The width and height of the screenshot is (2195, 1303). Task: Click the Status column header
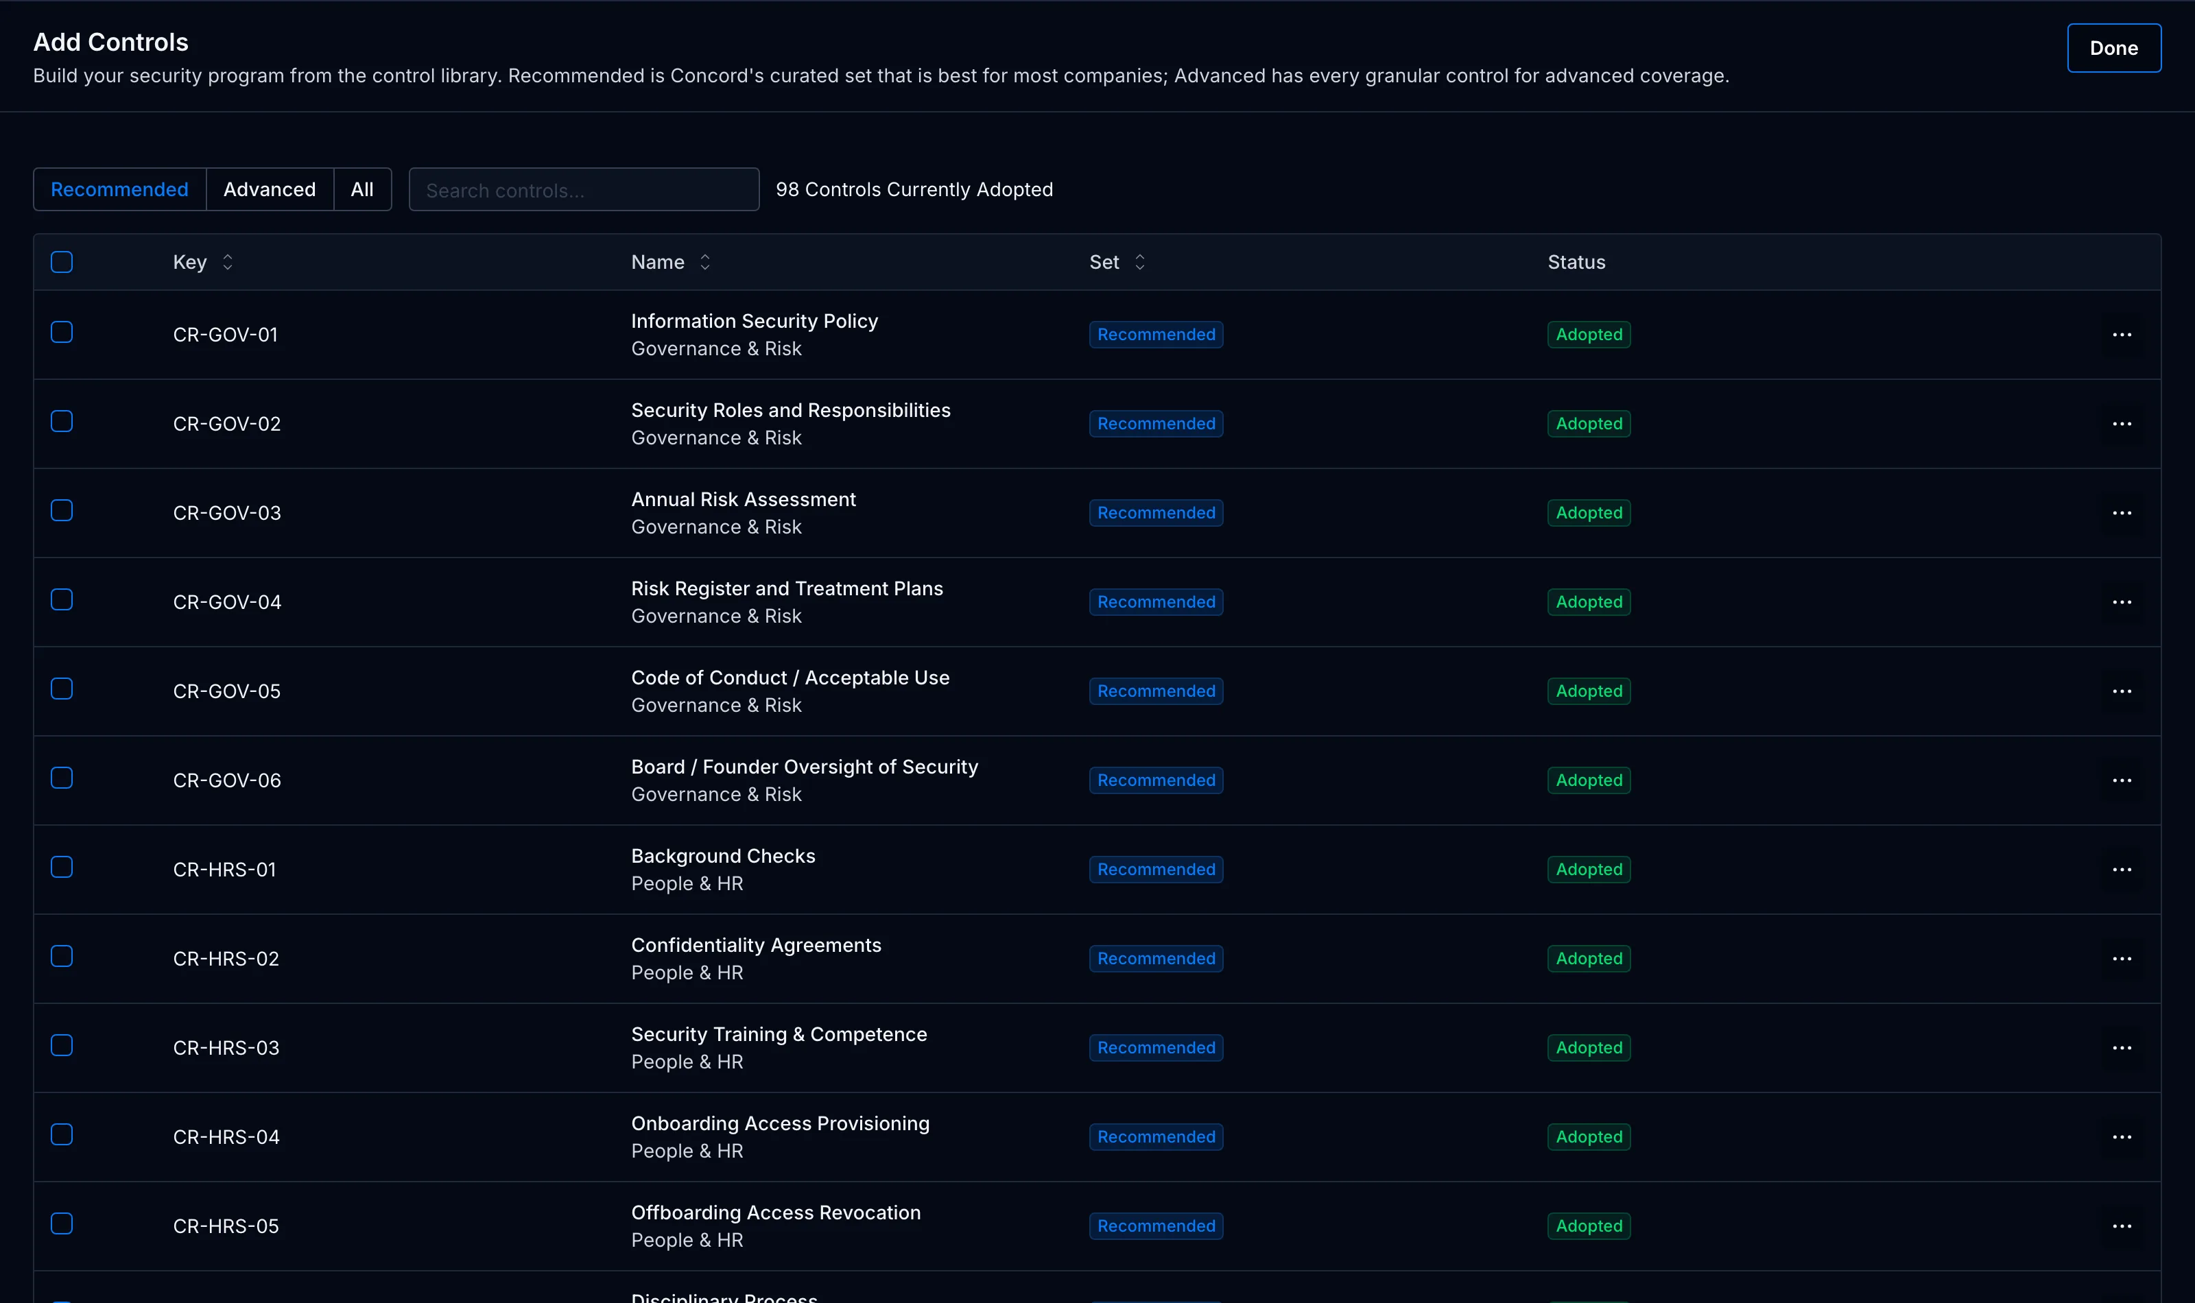pyautogui.click(x=1576, y=263)
